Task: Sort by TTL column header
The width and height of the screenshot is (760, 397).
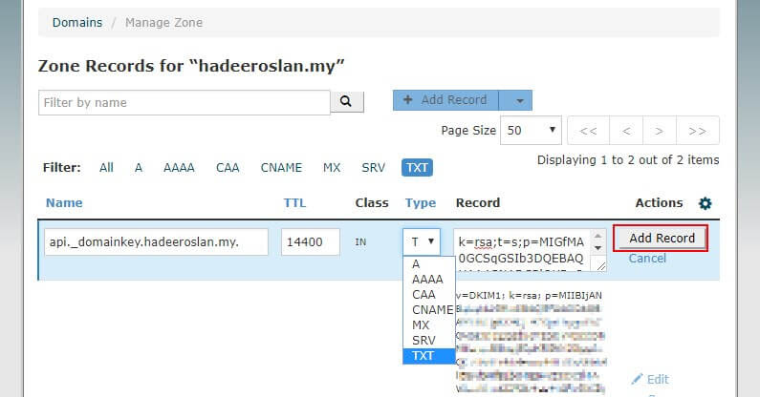Action: tap(294, 203)
